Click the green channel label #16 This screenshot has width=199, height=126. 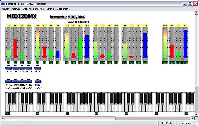click(116, 62)
